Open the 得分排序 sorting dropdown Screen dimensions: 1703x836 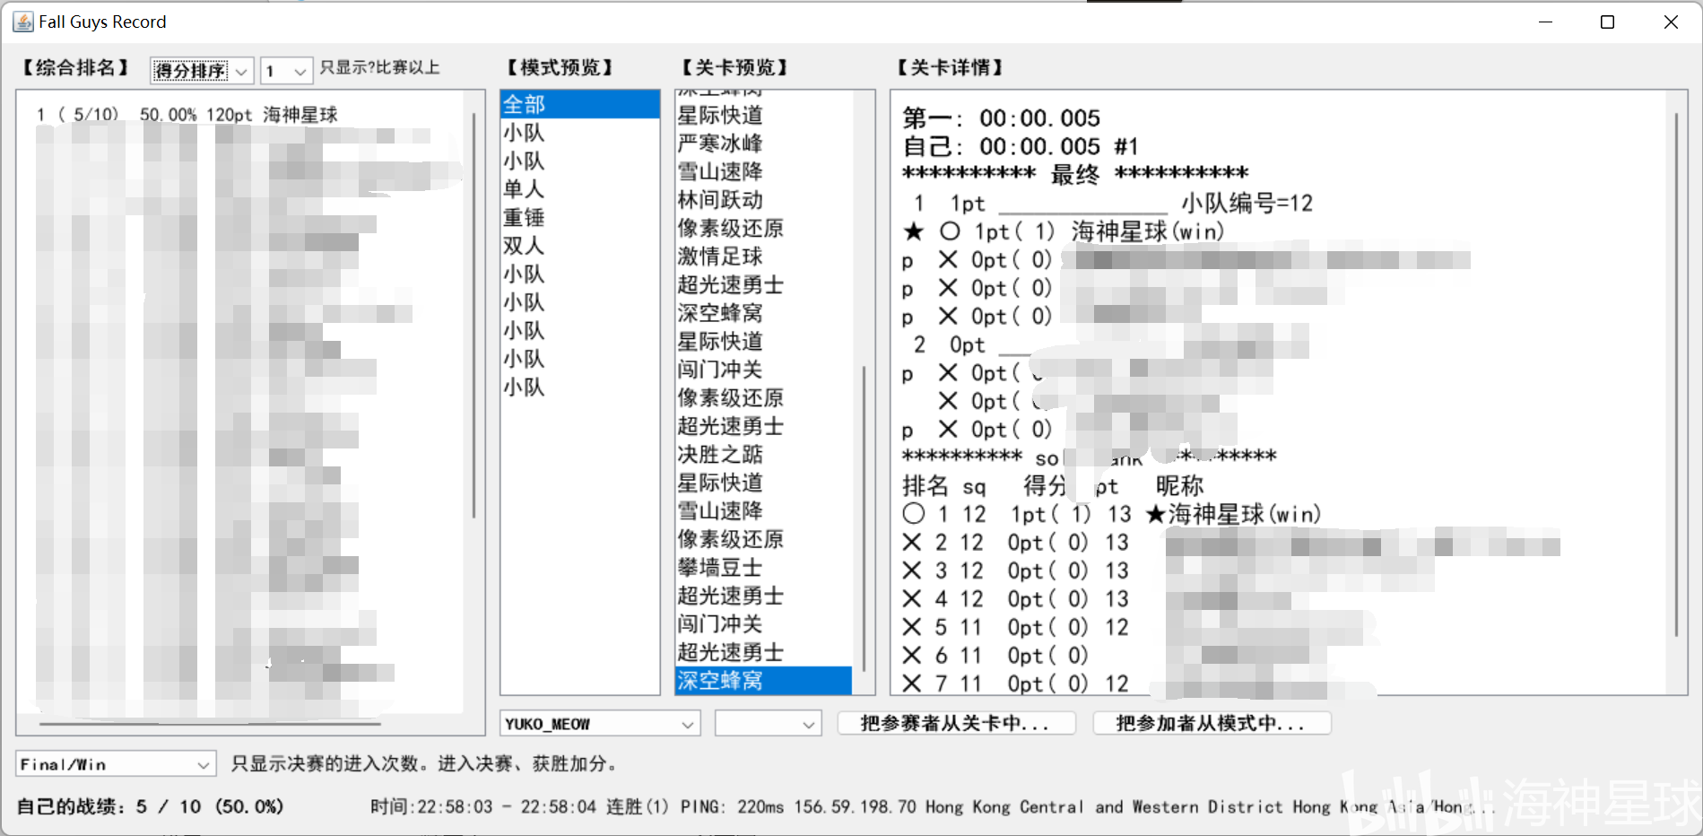(x=200, y=71)
